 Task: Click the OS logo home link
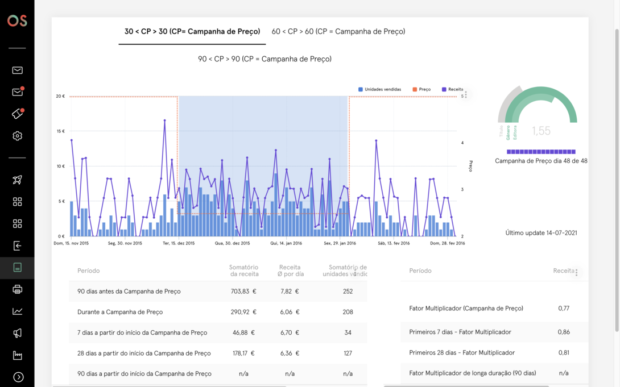pos(17,20)
